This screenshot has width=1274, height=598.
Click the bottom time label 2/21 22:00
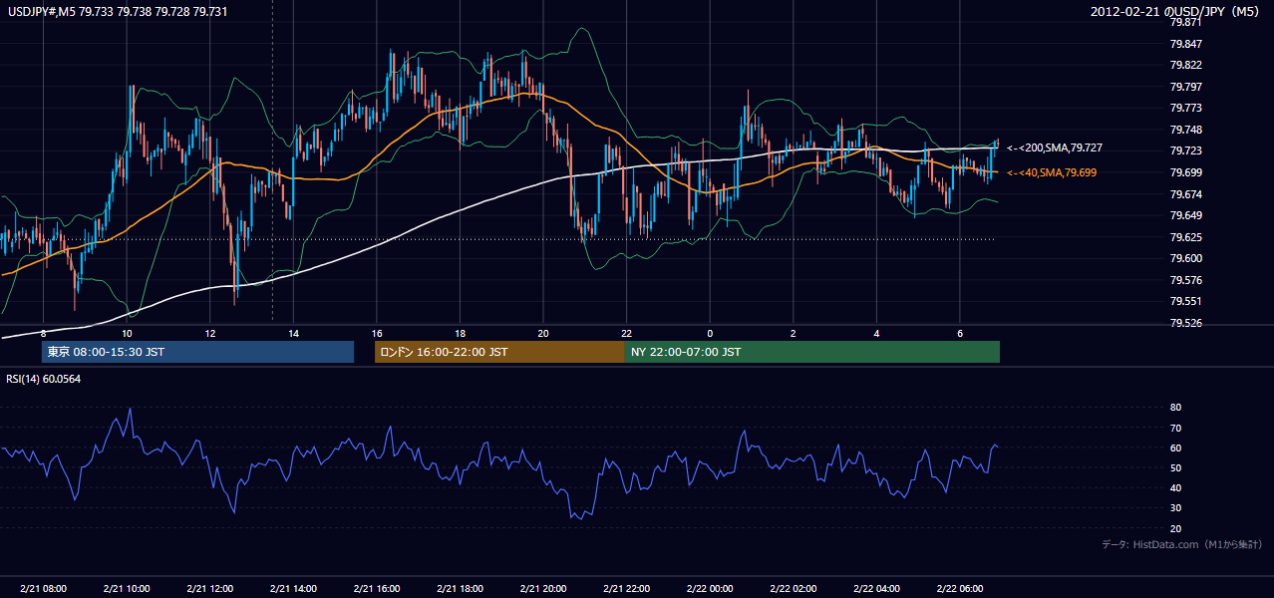point(626,589)
